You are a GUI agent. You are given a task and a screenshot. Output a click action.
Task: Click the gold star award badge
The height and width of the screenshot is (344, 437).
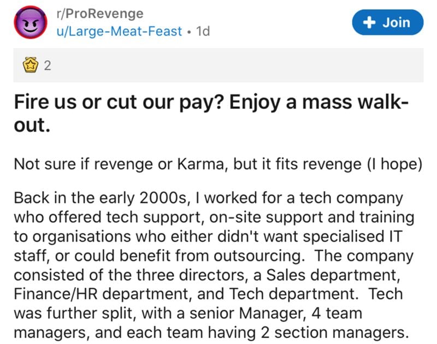click(x=31, y=65)
